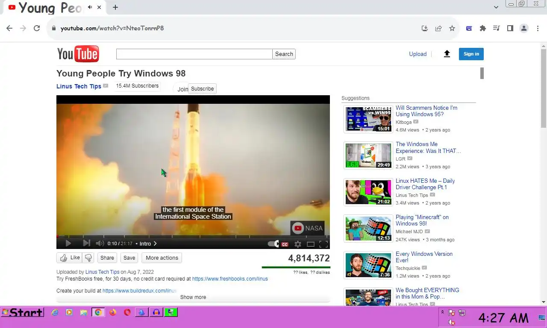Image resolution: width=547 pixels, height=328 pixels.
Task: Launch media player from taskbar
Action: point(69,313)
